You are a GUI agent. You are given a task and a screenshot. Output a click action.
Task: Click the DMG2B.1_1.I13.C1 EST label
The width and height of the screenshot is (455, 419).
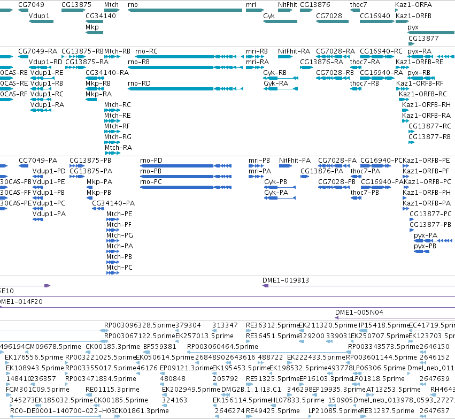pos(251,390)
